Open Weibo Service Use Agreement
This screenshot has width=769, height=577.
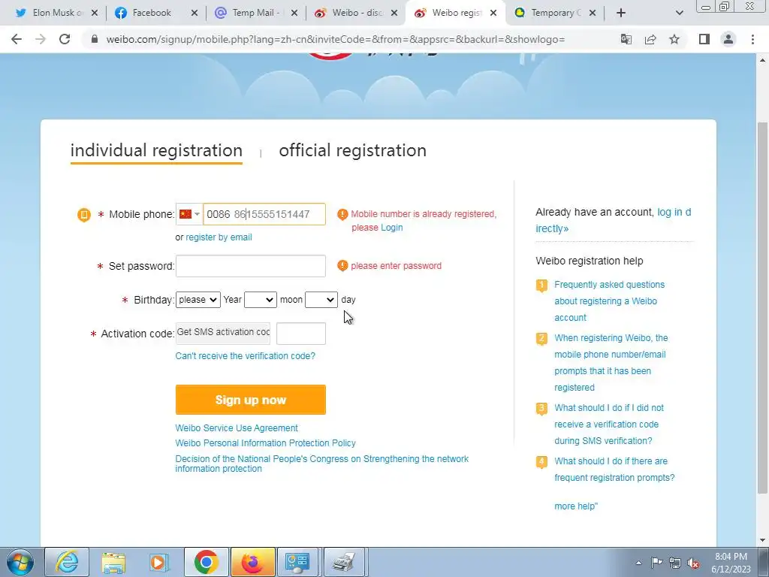tap(237, 427)
